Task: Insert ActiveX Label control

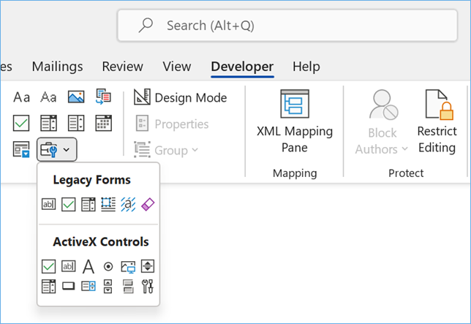Action: (x=88, y=267)
